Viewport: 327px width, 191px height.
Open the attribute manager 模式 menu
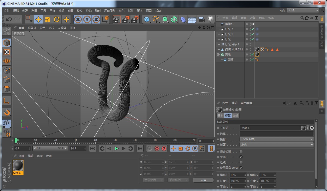[225, 103]
